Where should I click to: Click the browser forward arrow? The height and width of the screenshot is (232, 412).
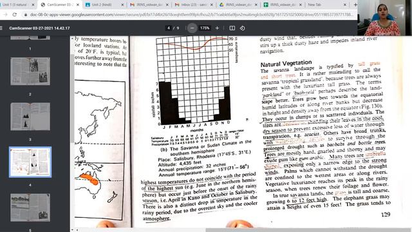click(5, 15)
